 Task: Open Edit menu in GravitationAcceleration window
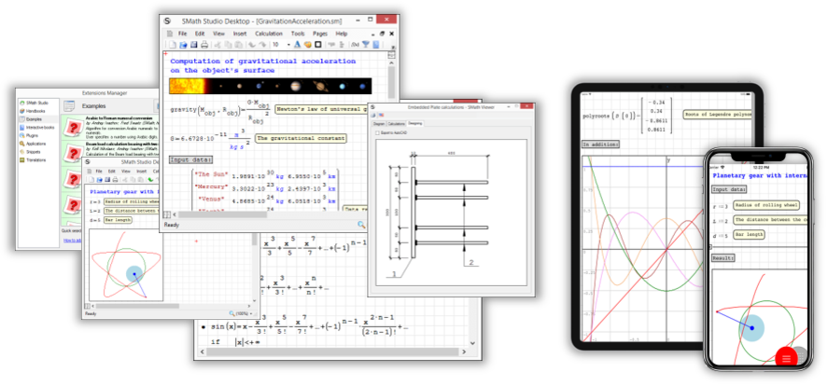tap(200, 34)
